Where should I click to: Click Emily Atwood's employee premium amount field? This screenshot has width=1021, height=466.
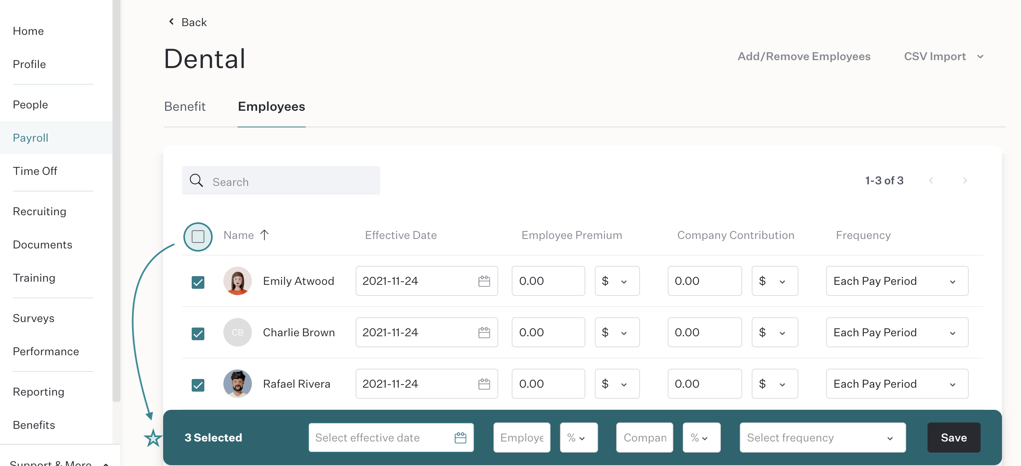[x=548, y=281]
